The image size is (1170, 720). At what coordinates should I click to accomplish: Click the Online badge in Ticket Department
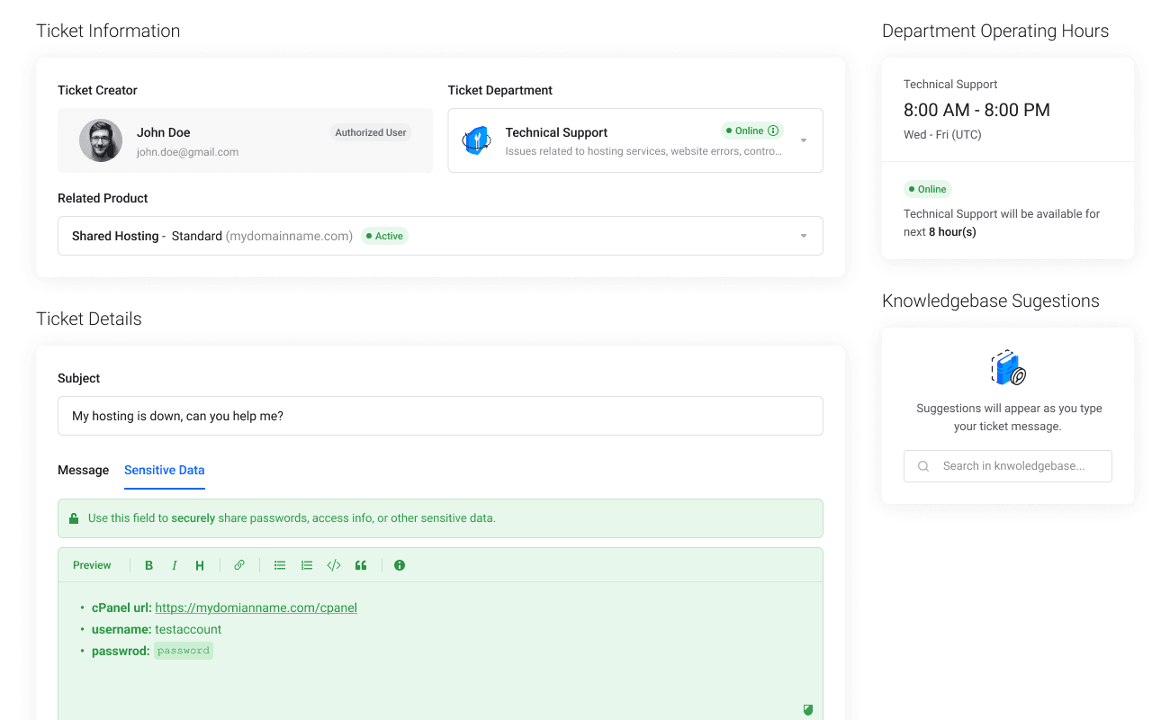tap(751, 130)
